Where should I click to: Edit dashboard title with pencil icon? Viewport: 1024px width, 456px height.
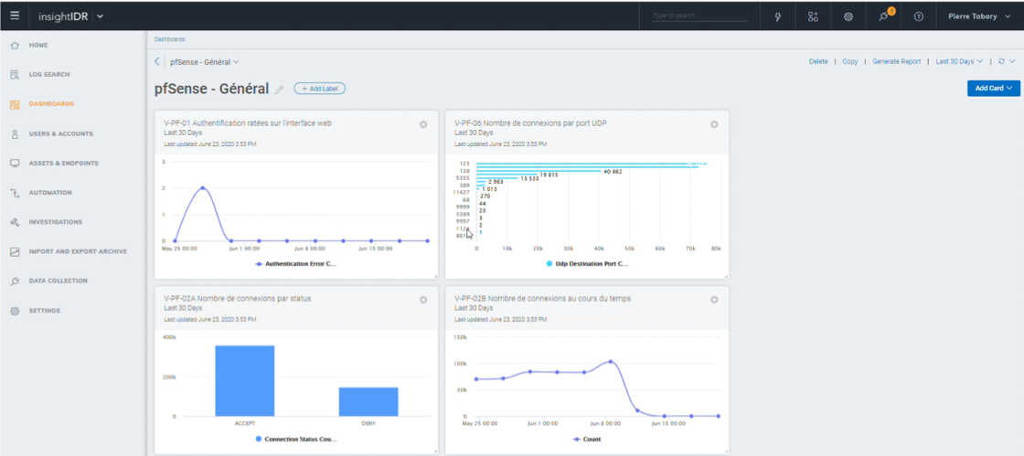(280, 90)
